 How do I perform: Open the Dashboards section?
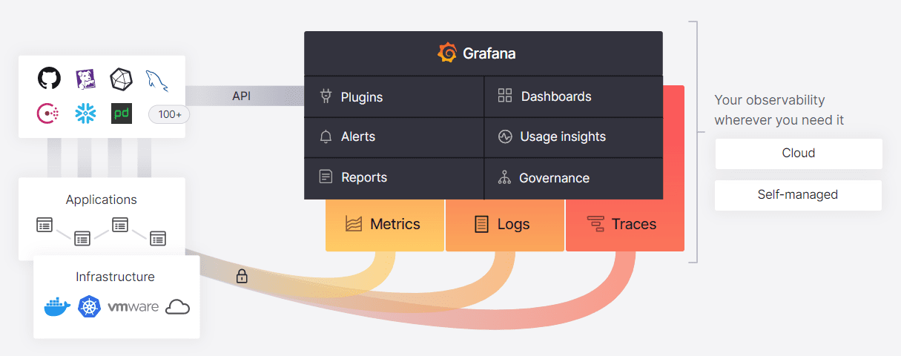pos(574,96)
